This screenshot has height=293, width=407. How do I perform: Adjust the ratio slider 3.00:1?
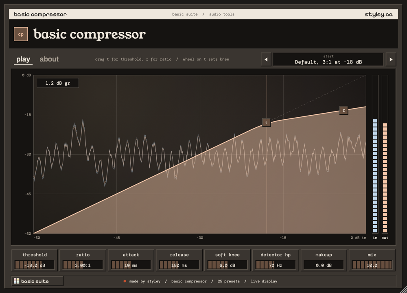click(x=83, y=265)
